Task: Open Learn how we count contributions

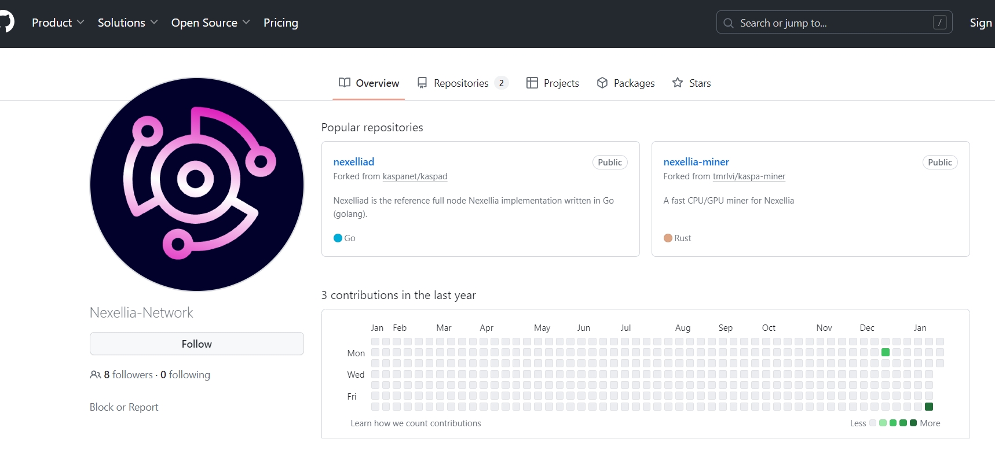Action: point(416,423)
